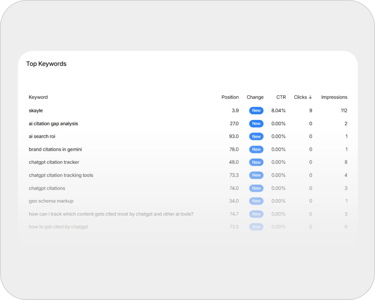Click the Keyword column header
375x300 pixels.
pos(38,97)
